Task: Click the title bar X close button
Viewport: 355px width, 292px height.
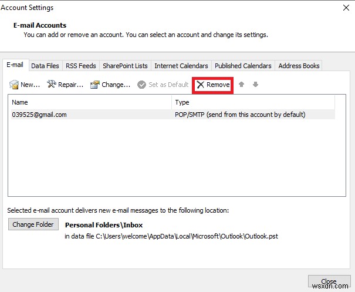Action: (x=346, y=8)
